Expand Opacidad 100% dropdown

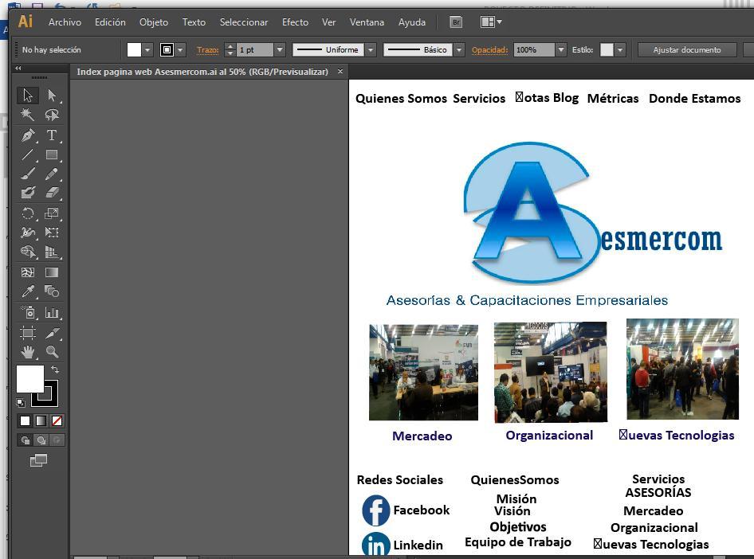560,49
